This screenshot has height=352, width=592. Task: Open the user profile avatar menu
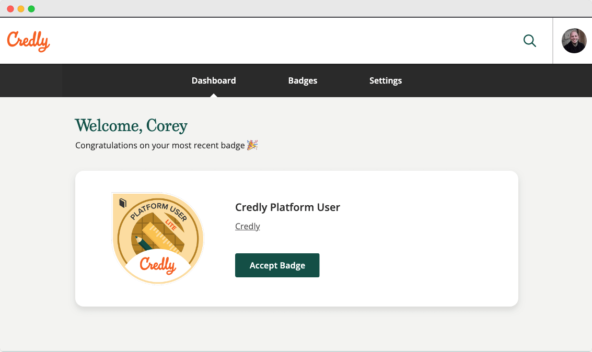click(x=574, y=41)
